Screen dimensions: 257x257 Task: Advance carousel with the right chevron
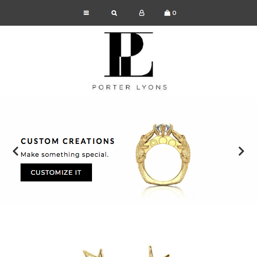tap(241, 151)
